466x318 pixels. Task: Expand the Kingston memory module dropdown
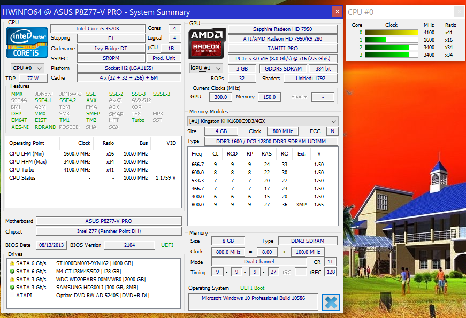point(263,121)
